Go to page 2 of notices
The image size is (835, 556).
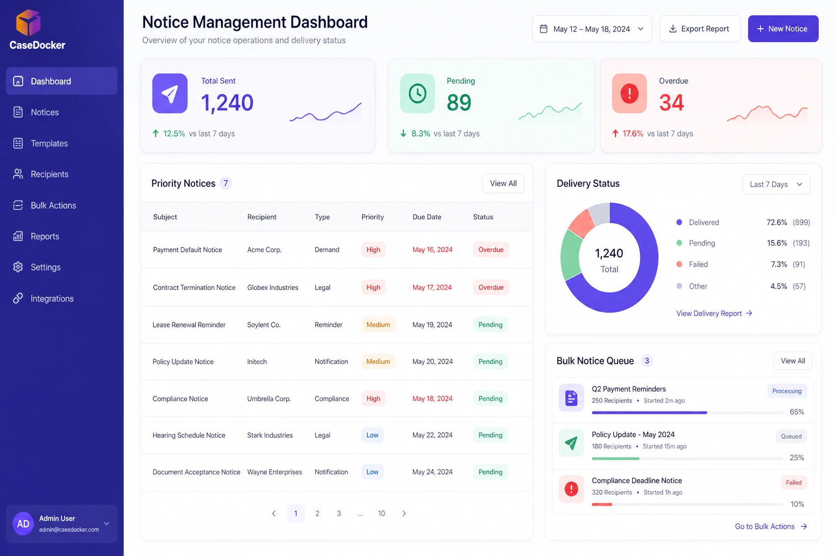tap(317, 513)
